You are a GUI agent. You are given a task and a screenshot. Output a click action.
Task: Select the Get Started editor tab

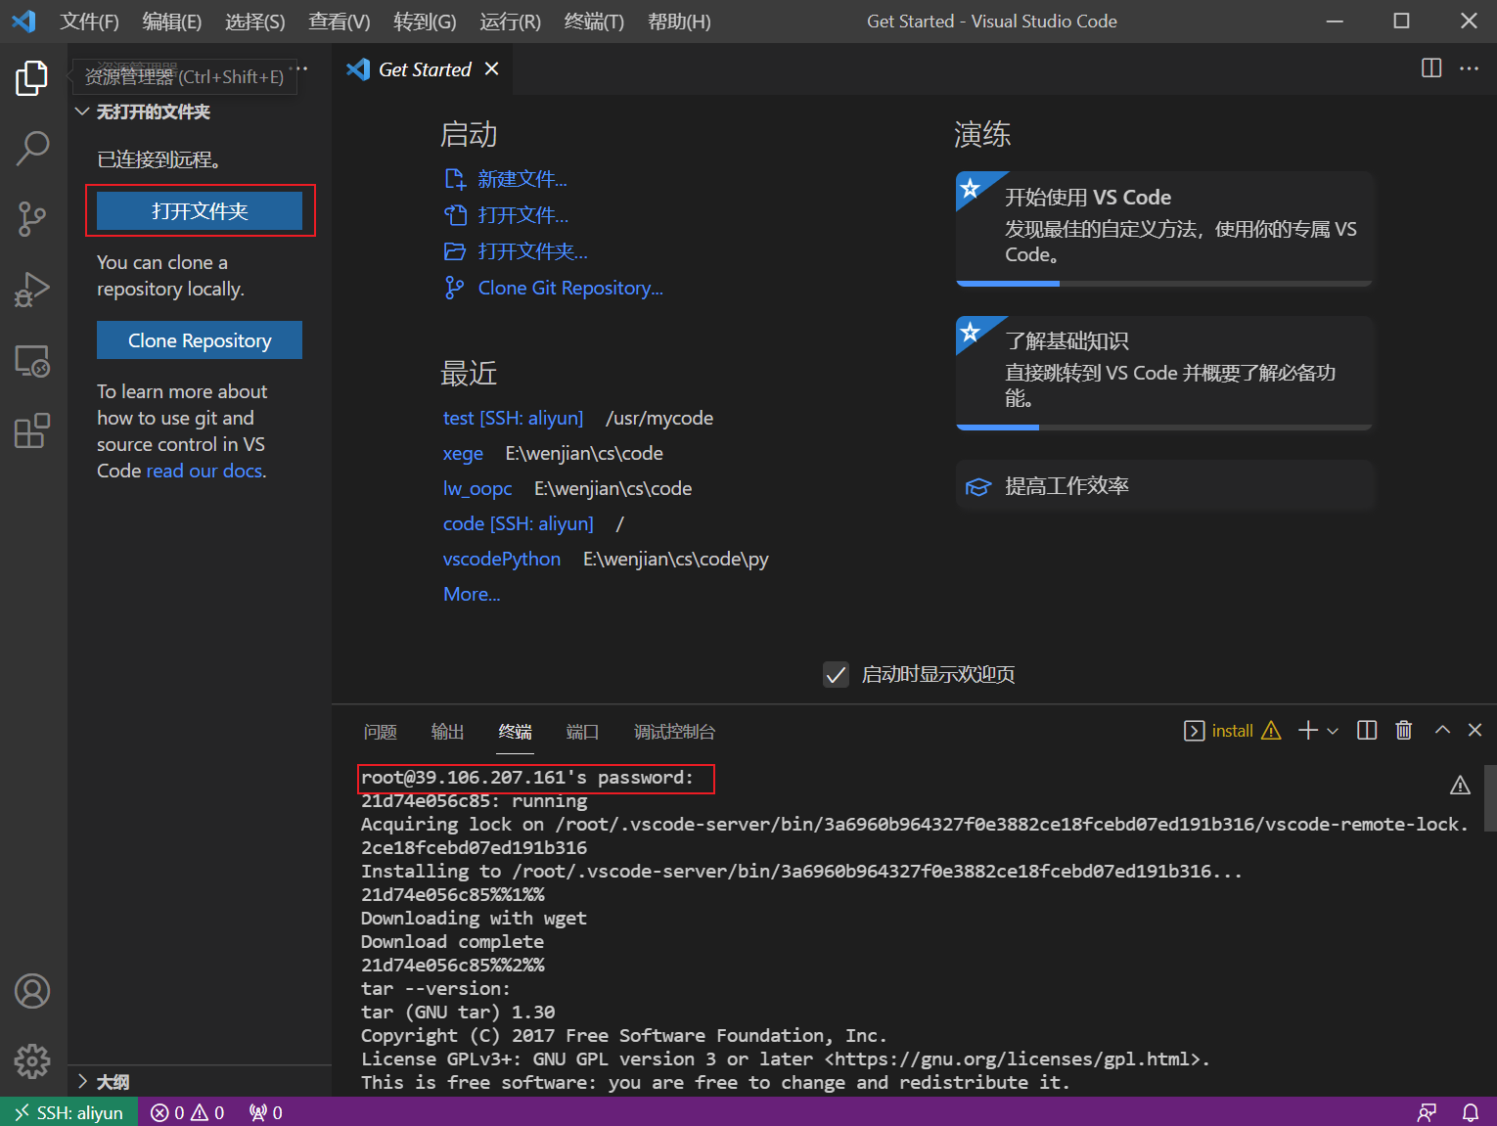pyautogui.click(x=422, y=68)
